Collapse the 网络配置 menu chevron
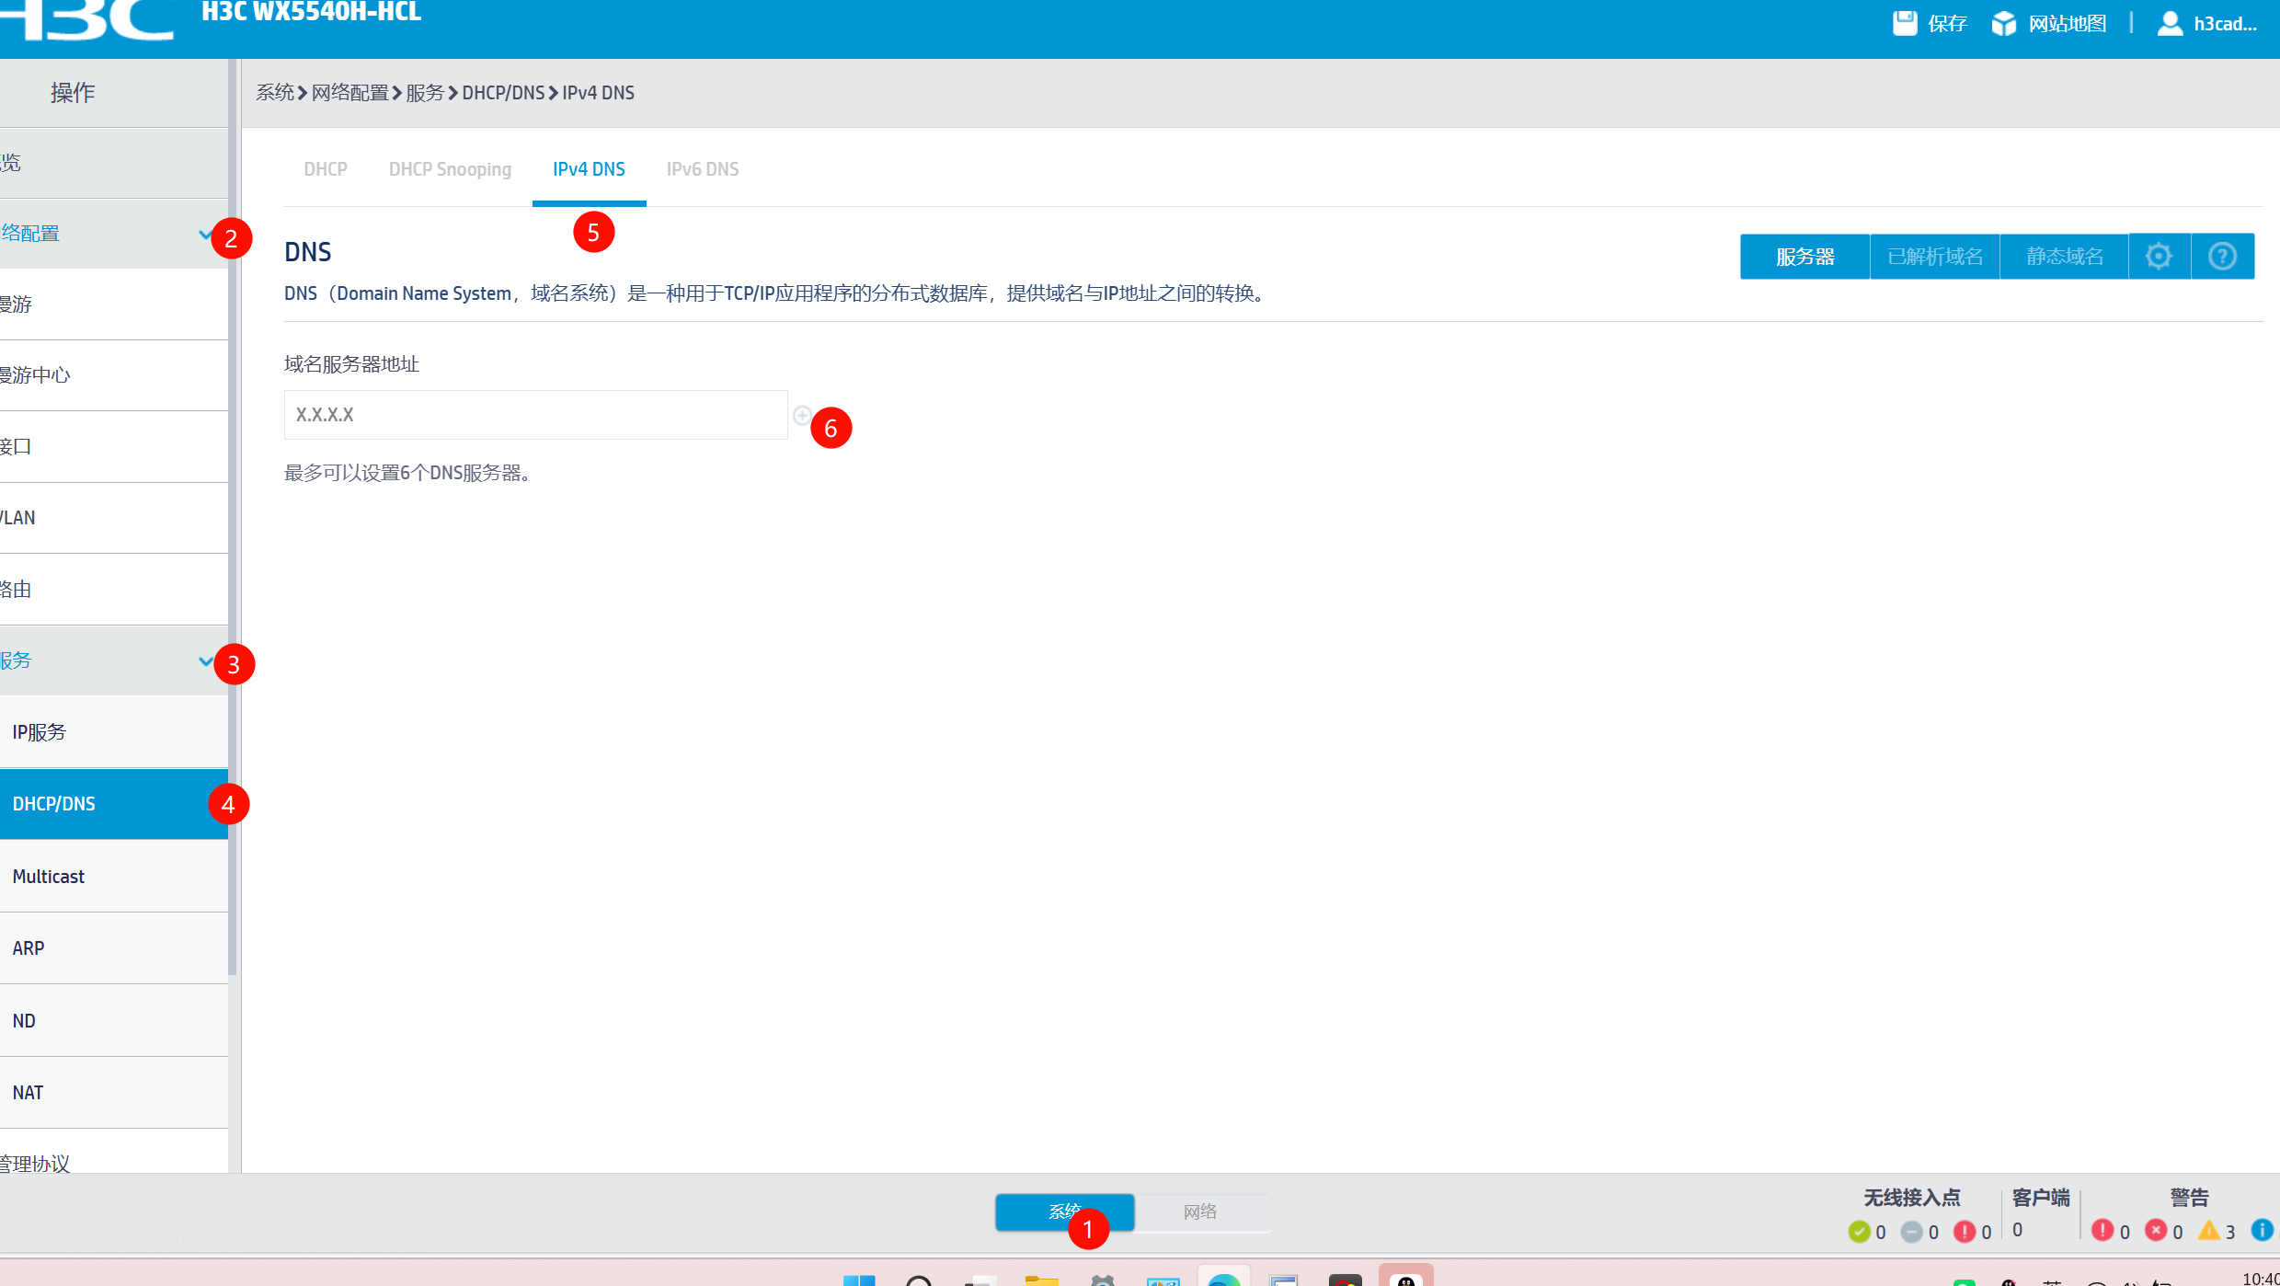The image size is (2280, 1286). 205,234
